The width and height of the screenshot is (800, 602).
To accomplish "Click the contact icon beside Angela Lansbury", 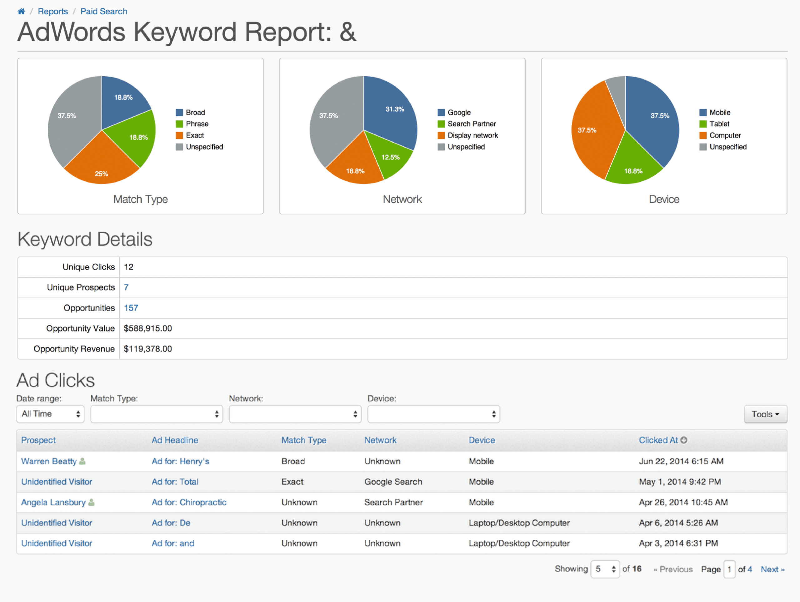I will pyautogui.click(x=92, y=503).
